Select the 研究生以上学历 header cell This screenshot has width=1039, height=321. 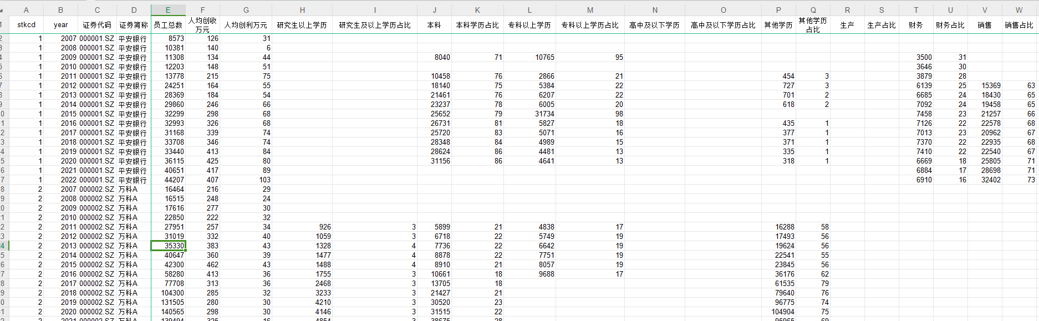(x=302, y=25)
